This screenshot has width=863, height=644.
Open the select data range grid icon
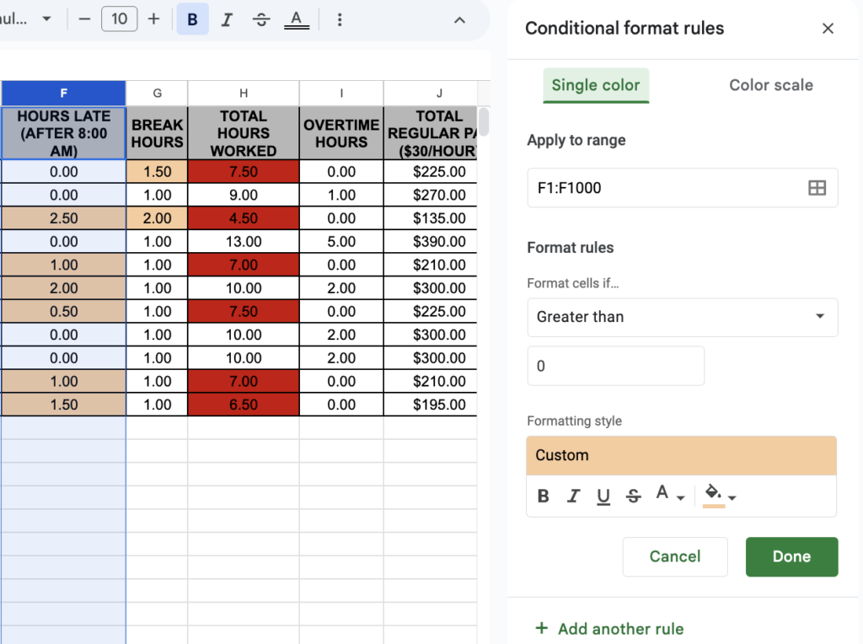coord(817,188)
